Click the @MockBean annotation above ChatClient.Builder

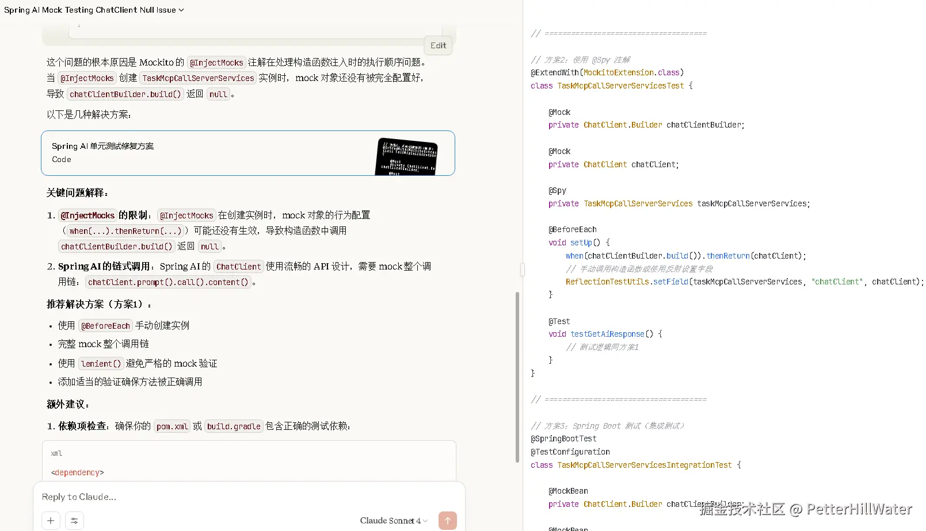click(x=568, y=491)
